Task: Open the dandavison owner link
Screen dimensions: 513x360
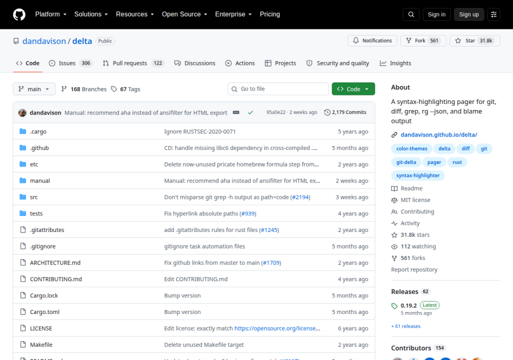Action: (x=44, y=41)
